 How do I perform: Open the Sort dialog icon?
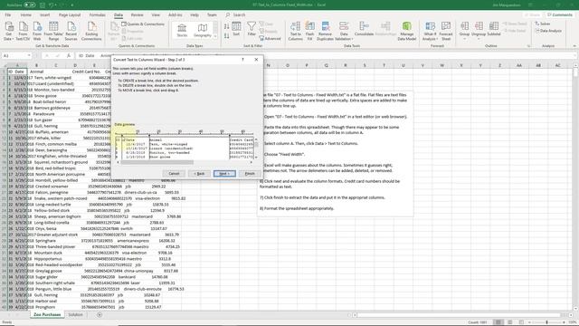point(236,29)
